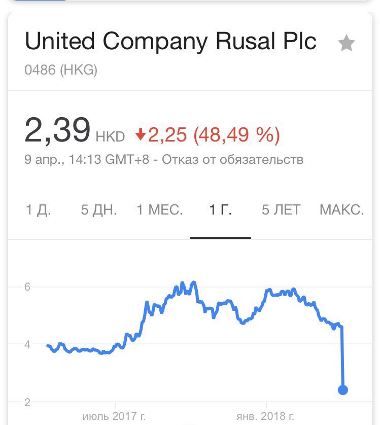Switch to the МАКС. range tab
380x425 pixels.
pos(342,210)
